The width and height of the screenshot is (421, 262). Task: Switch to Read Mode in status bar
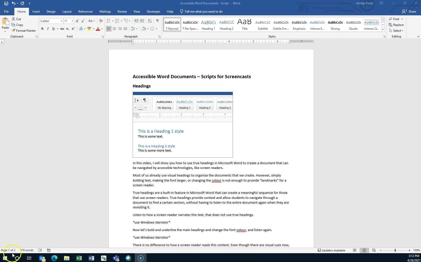tap(355, 250)
